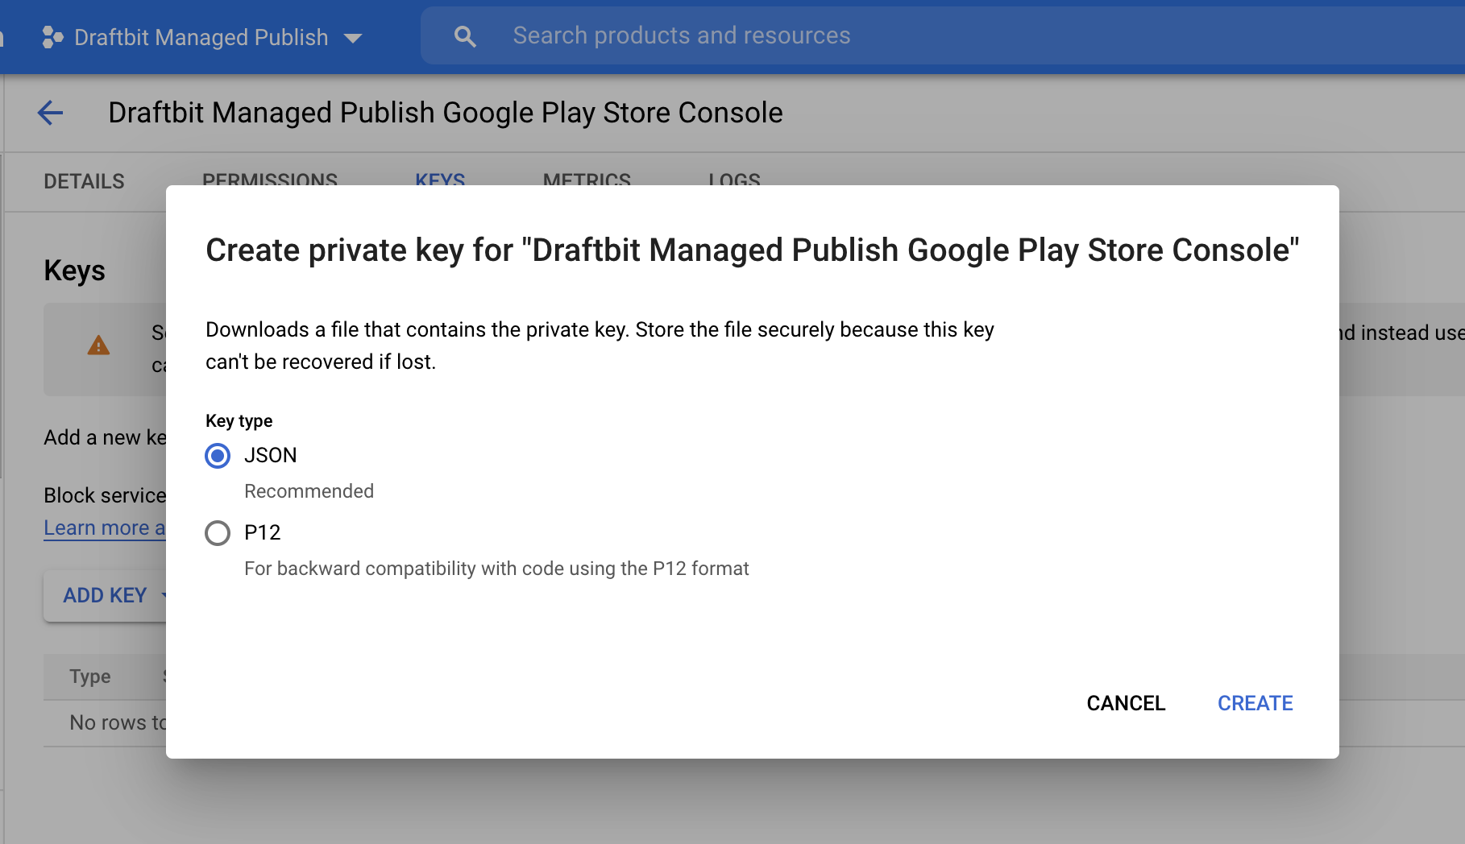The height and width of the screenshot is (844, 1465).
Task: Open the ADD KEY dropdown button
Action: [x=106, y=595]
